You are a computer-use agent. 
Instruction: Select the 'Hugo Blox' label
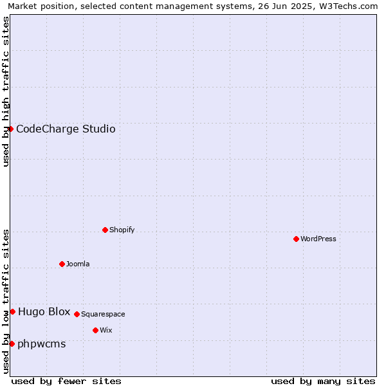[x=44, y=311]
